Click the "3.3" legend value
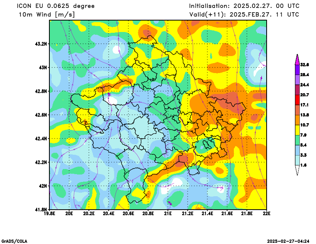This screenshot has height=244, width=316. pos(303,155)
